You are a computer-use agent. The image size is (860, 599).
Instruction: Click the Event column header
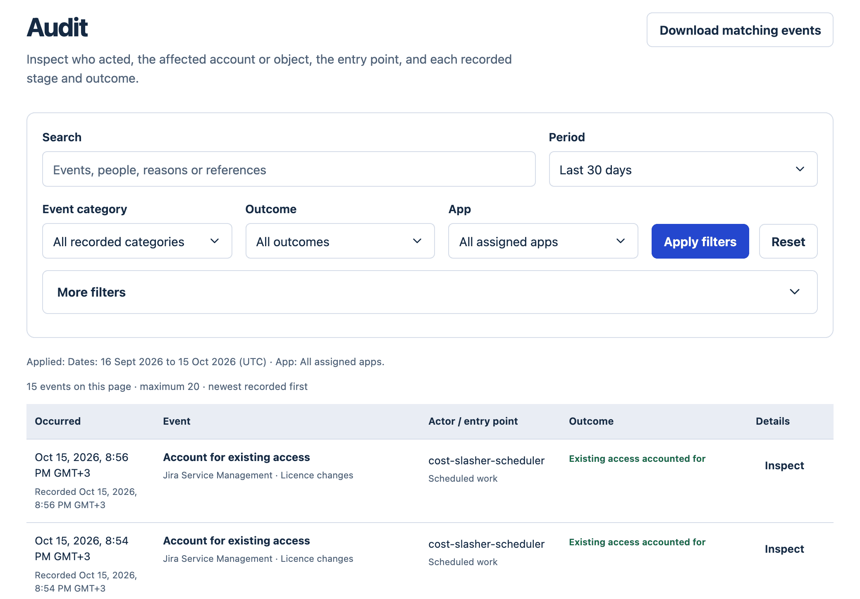[x=177, y=421]
